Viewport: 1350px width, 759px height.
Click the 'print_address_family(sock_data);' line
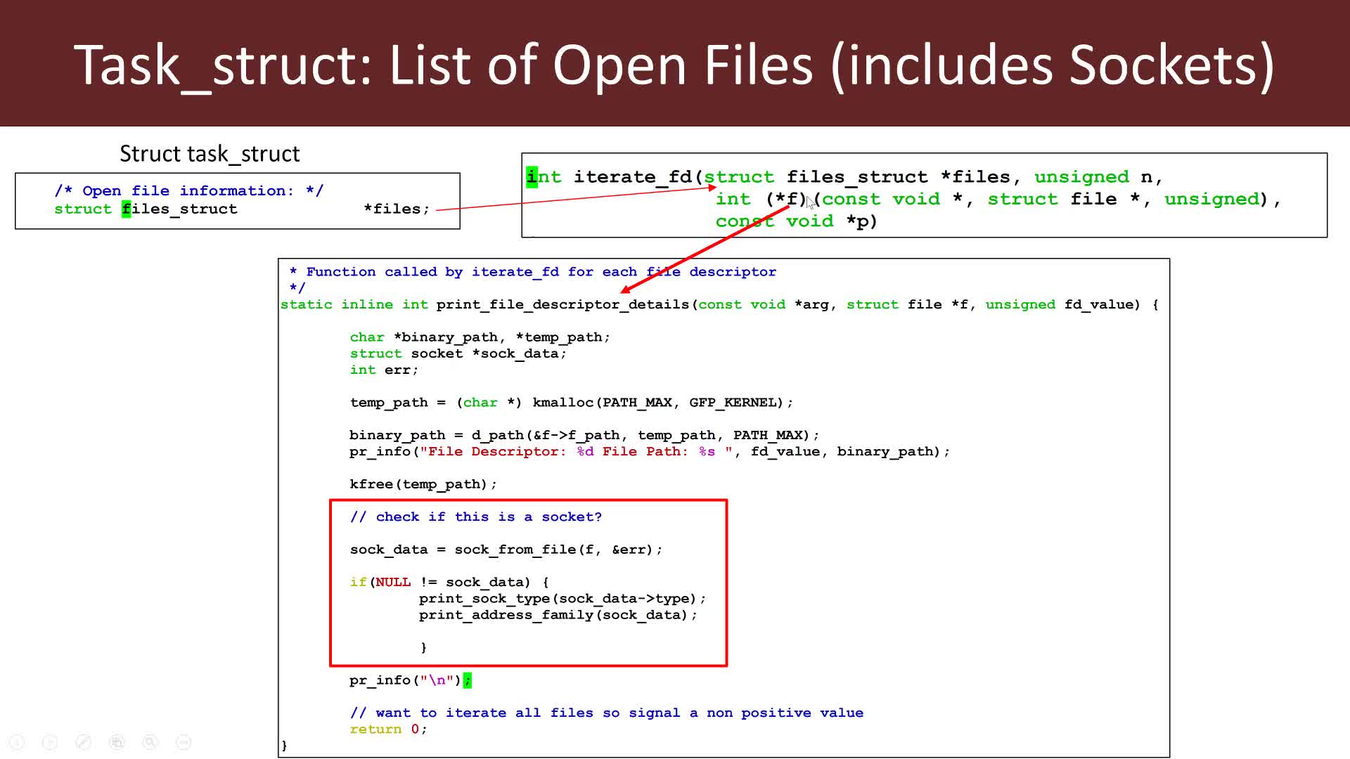pos(558,615)
